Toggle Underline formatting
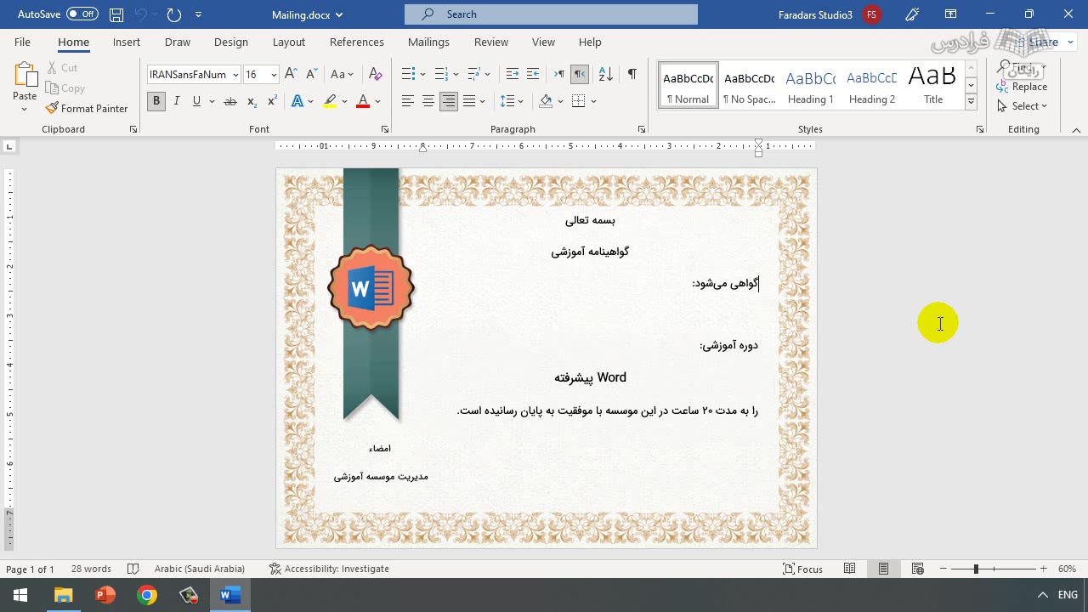Viewport: 1088px width, 612px height. coord(197,101)
